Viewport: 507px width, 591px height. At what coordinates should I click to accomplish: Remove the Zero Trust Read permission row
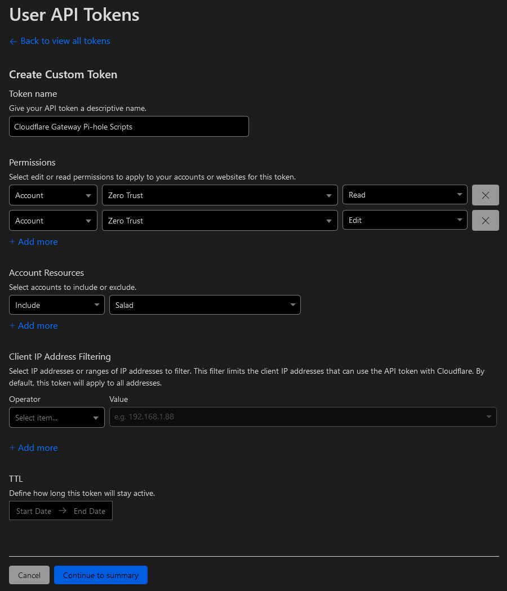tap(485, 195)
